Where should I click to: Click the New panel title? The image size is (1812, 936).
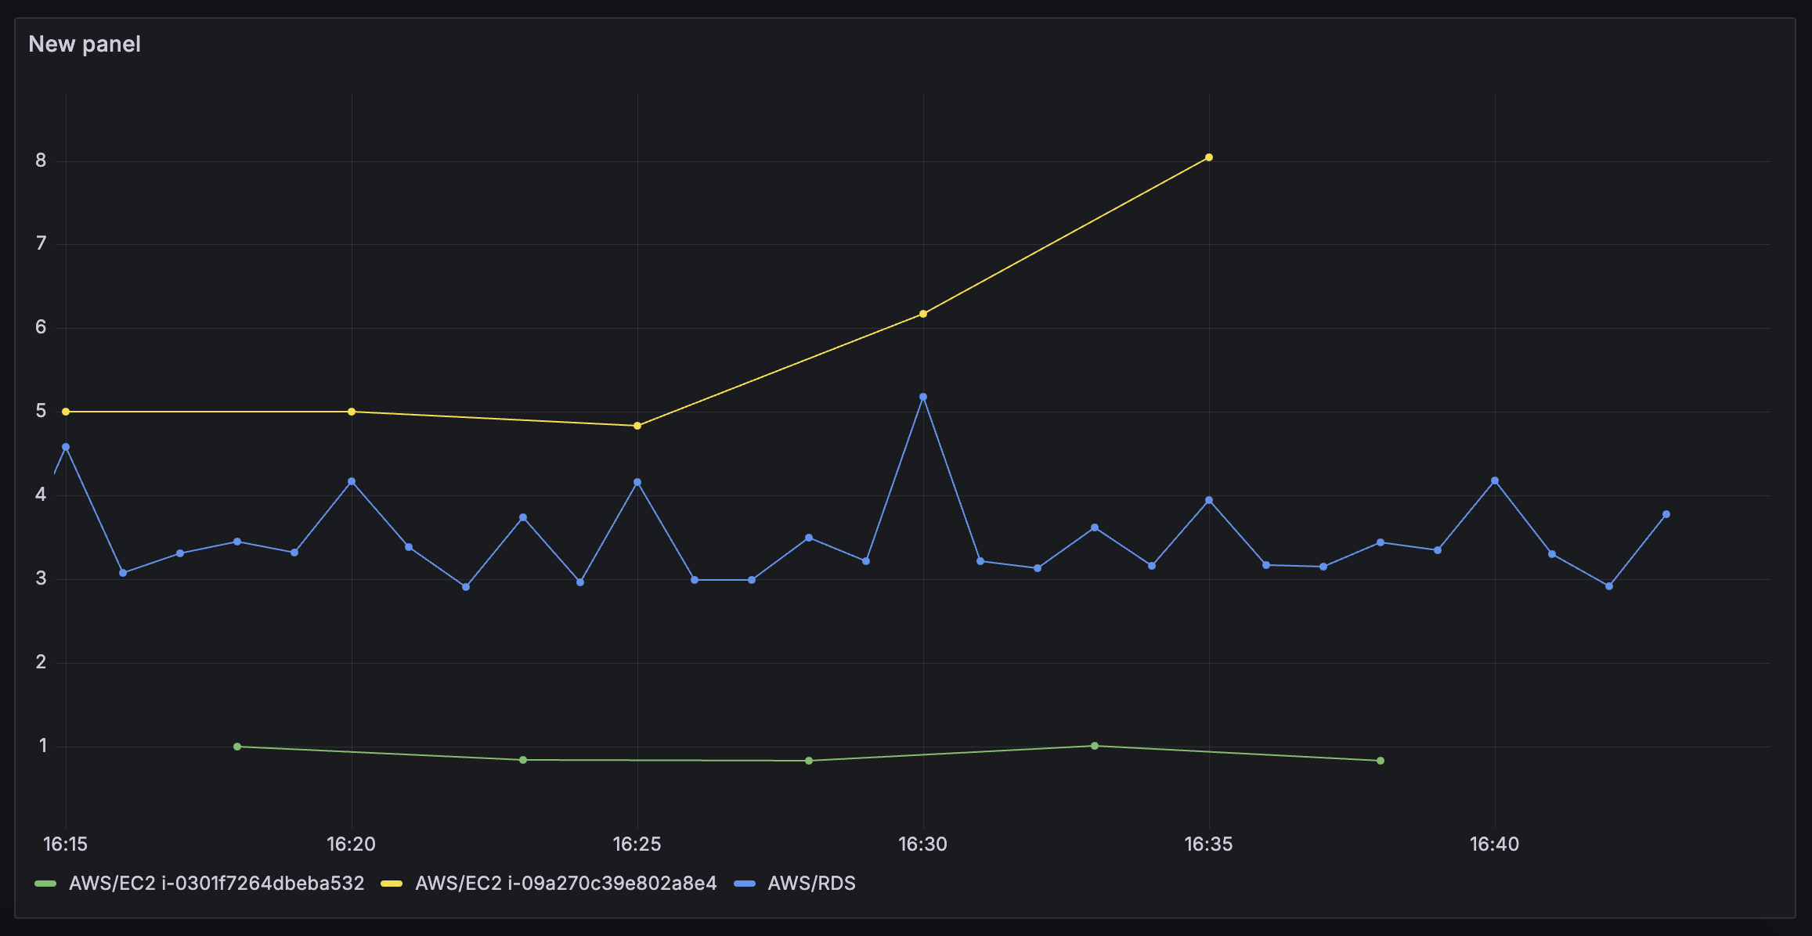point(85,44)
